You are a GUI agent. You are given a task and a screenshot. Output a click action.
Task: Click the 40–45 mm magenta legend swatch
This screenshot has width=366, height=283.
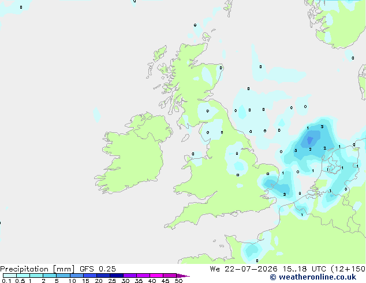pyautogui.click(x=156, y=275)
